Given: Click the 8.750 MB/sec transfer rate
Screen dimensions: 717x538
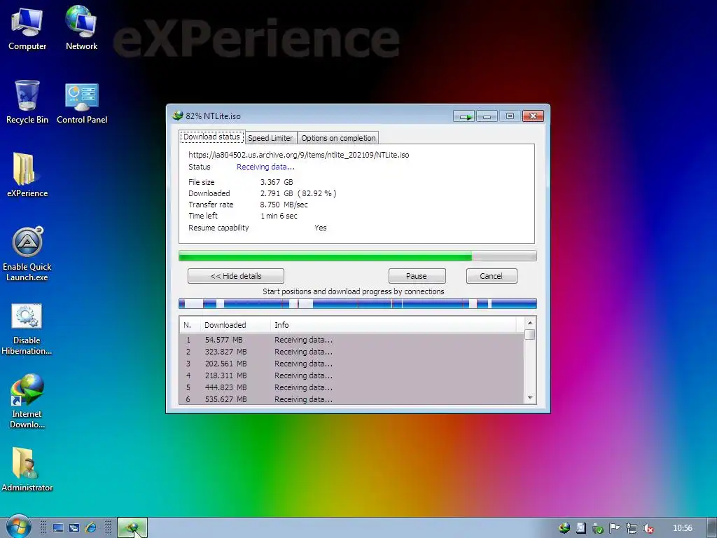Looking at the screenshot, I should pyautogui.click(x=284, y=205).
